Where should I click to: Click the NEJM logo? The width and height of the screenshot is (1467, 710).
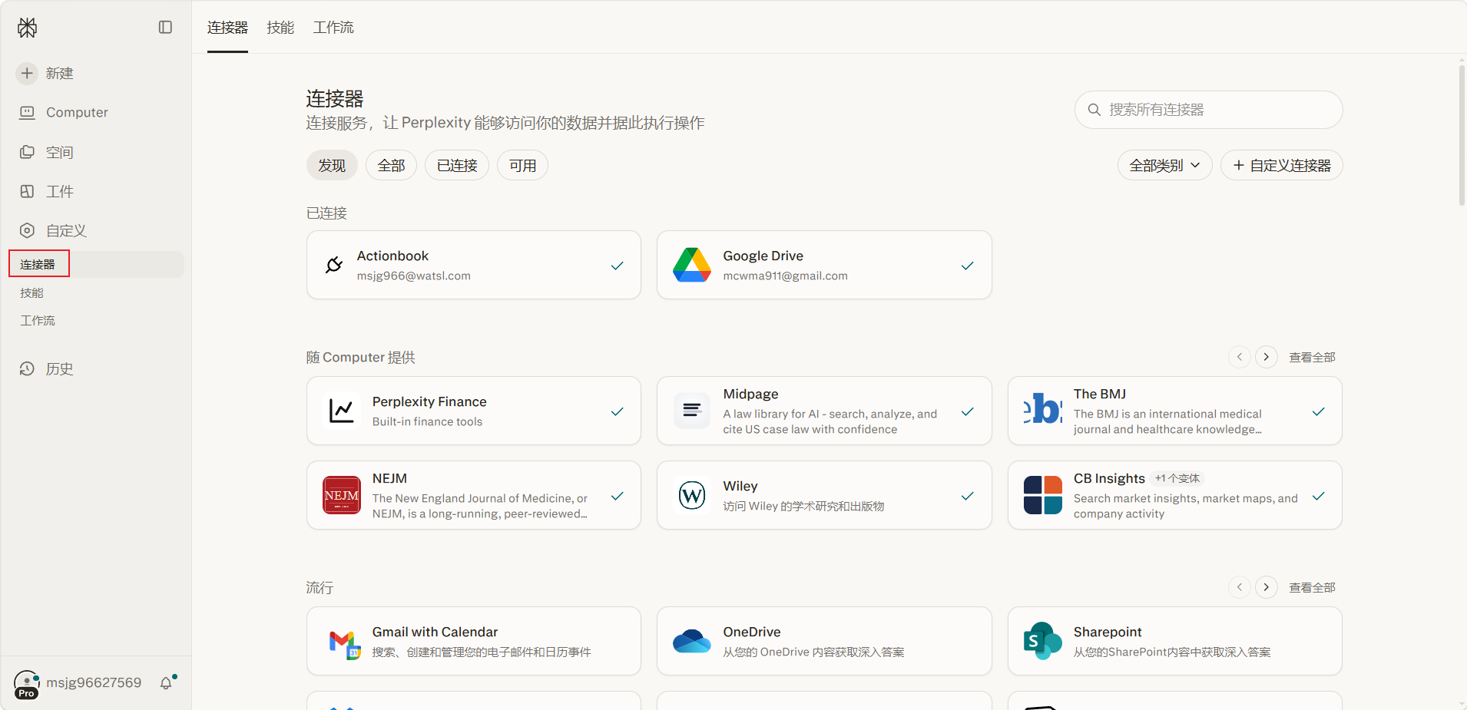point(342,495)
